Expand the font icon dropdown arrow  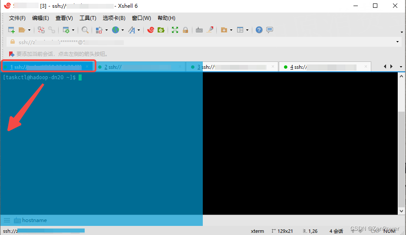(139, 30)
